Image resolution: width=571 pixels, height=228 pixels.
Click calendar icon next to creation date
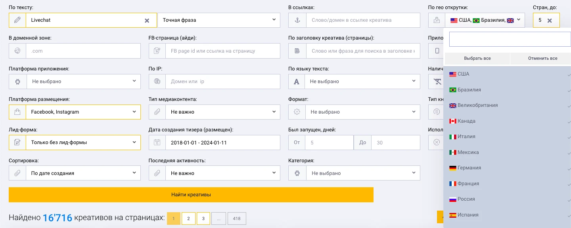[157, 142]
